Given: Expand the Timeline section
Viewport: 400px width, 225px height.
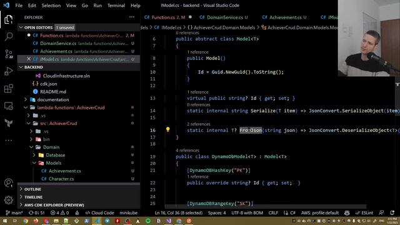Looking at the screenshot, I should [79, 197].
